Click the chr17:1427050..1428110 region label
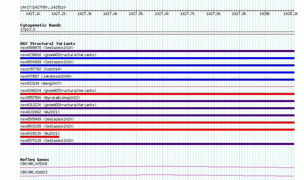 43,7
